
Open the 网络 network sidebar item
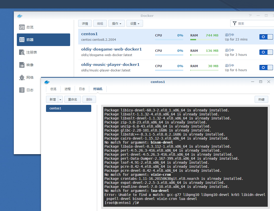tap(29, 77)
